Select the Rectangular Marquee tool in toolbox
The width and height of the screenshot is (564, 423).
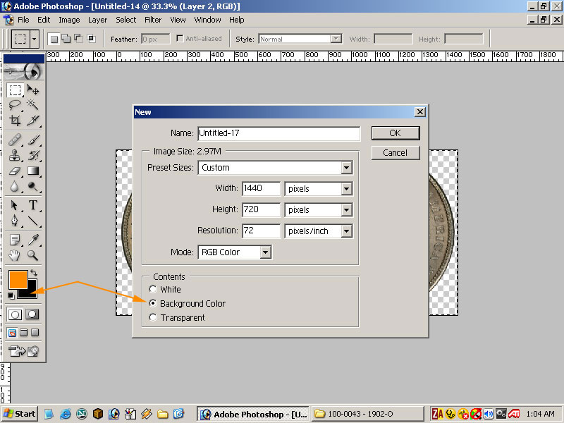[x=15, y=90]
